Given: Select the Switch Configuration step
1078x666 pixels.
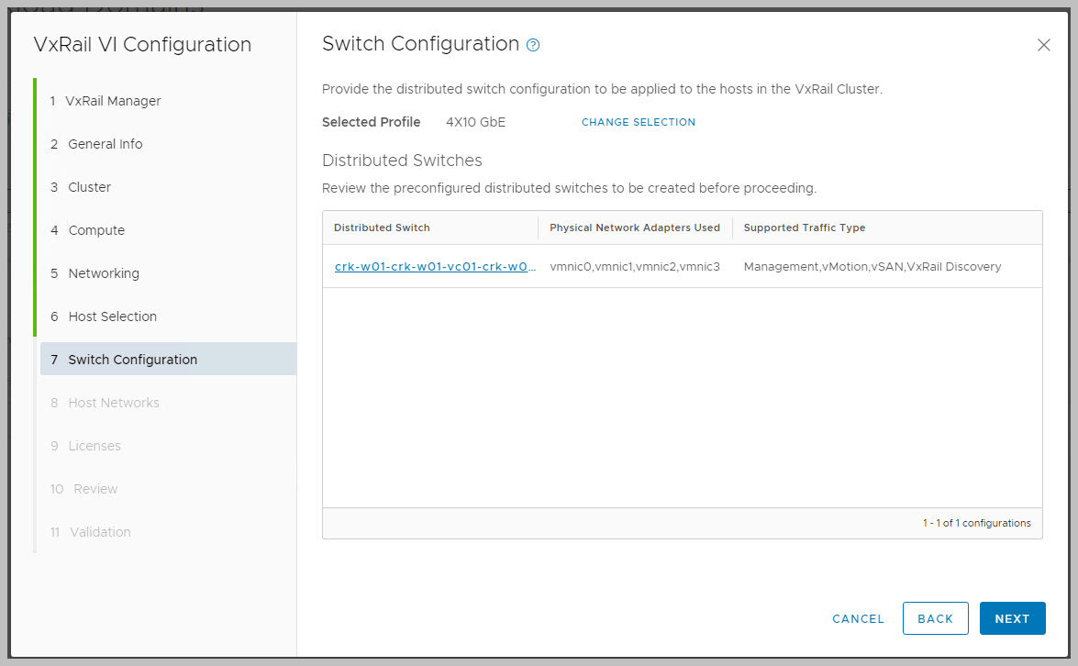Looking at the screenshot, I should coord(132,360).
